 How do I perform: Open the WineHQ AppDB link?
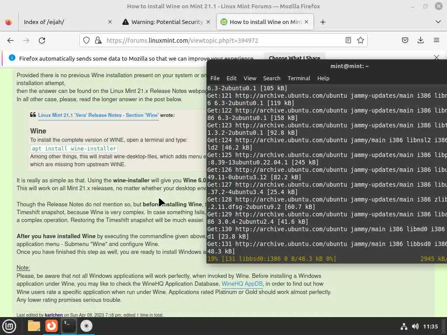click(242, 284)
